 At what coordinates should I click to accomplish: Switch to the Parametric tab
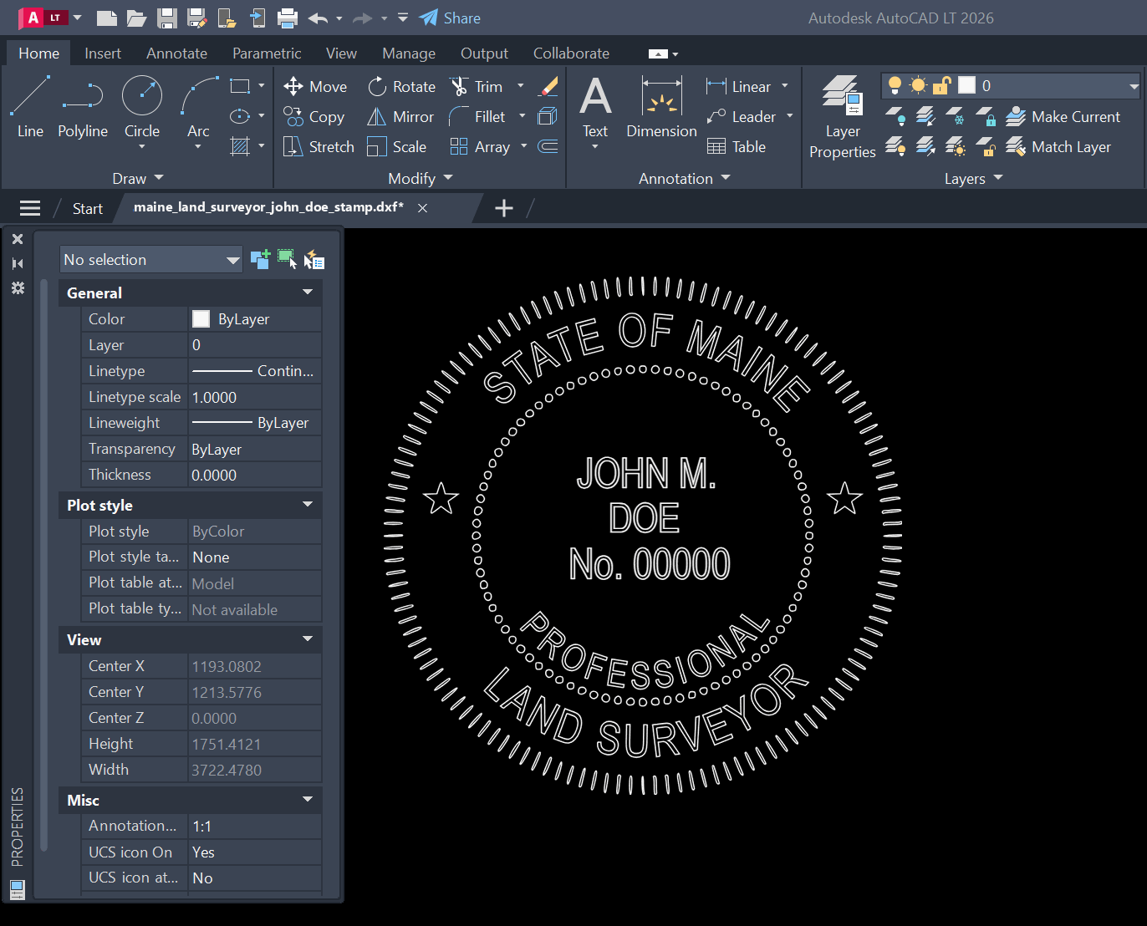pos(267,53)
